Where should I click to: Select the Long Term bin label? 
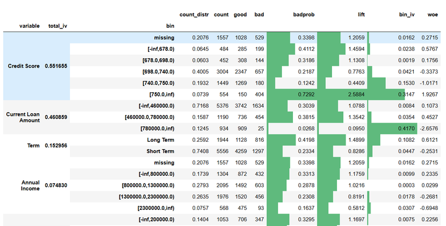160,140
